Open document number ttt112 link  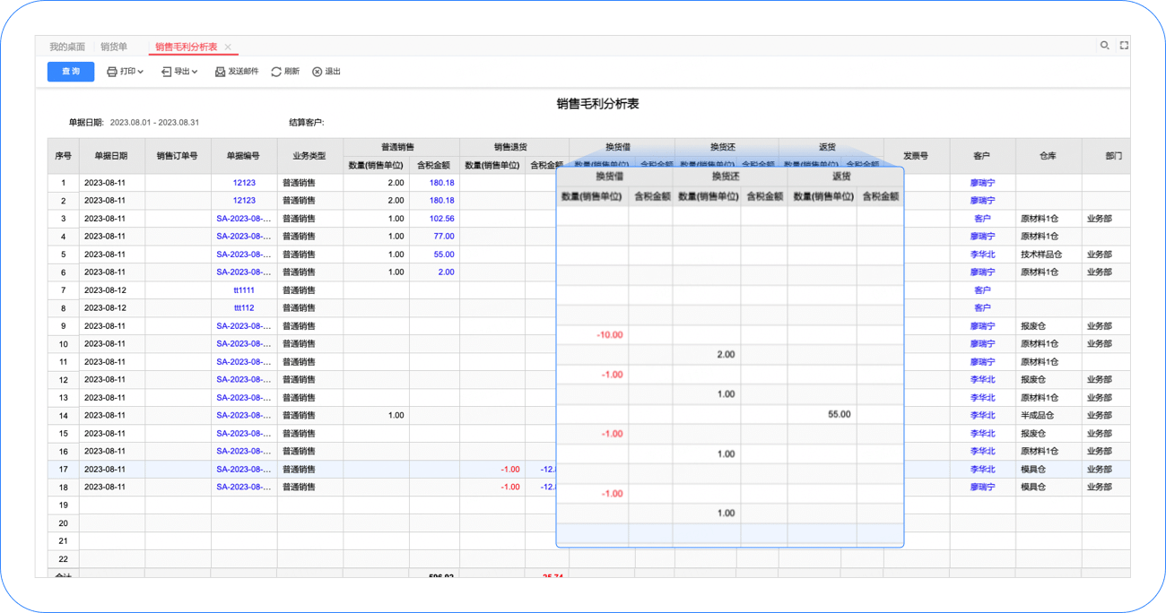coord(244,308)
